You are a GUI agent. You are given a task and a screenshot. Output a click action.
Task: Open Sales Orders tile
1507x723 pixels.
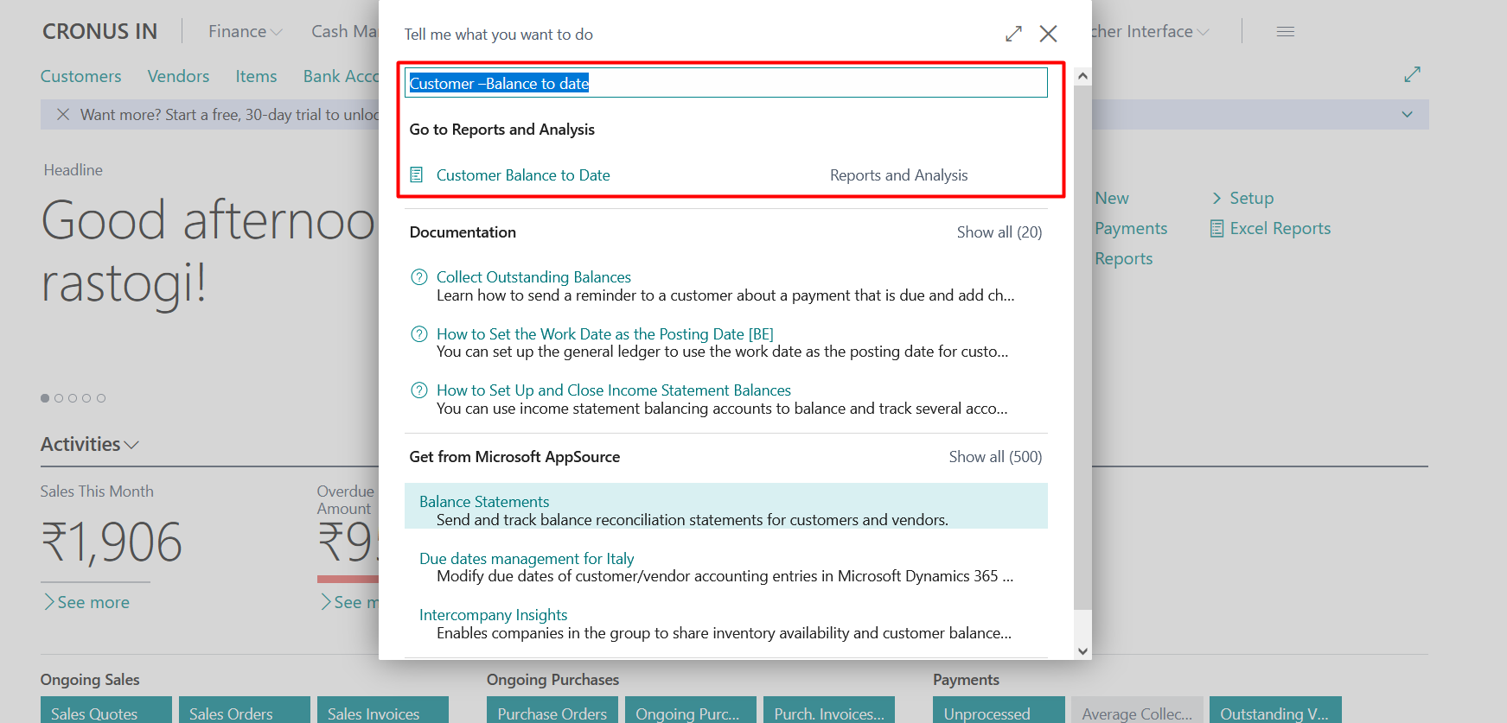click(x=245, y=710)
